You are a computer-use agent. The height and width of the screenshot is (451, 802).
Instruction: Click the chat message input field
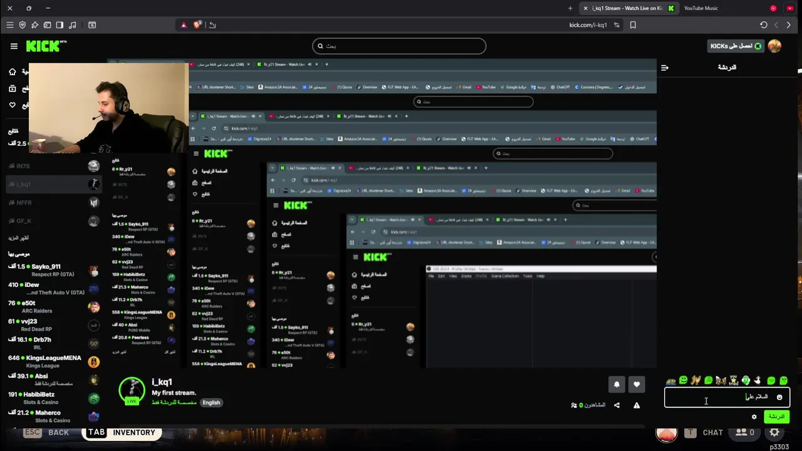click(x=727, y=397)
